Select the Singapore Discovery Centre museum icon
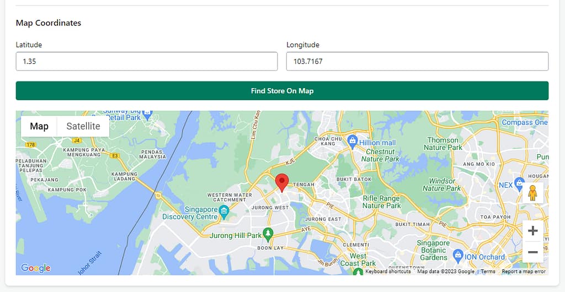565x292 pixels. (x=223, y=210)
